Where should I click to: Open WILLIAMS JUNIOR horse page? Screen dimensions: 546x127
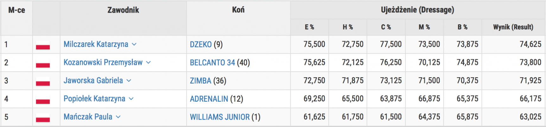pos(219,117)
